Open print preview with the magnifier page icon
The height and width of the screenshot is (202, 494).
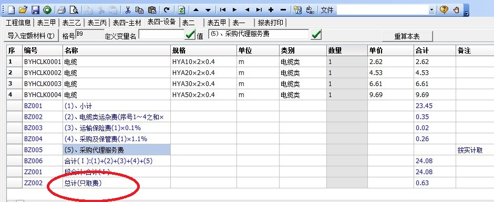[74, 10]
